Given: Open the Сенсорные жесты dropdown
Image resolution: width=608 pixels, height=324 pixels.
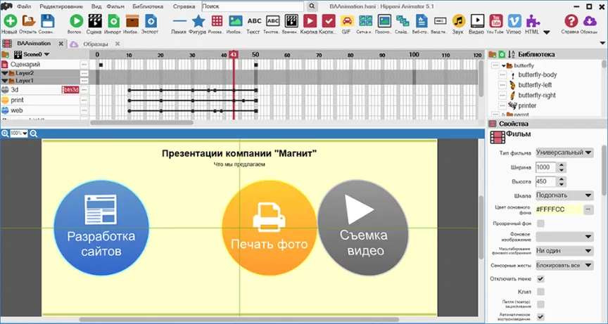Looking at the screenshot, I should tap(564, 265).
